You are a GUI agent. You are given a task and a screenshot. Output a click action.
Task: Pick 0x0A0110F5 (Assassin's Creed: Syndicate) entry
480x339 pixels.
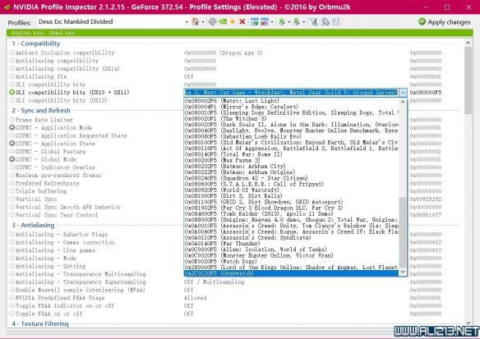click(292, 237)
